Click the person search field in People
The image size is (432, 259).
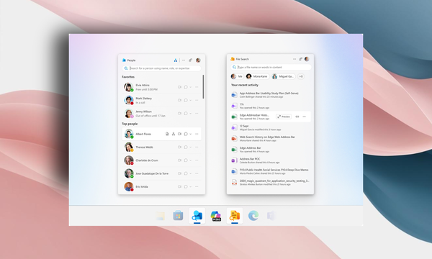161,68
